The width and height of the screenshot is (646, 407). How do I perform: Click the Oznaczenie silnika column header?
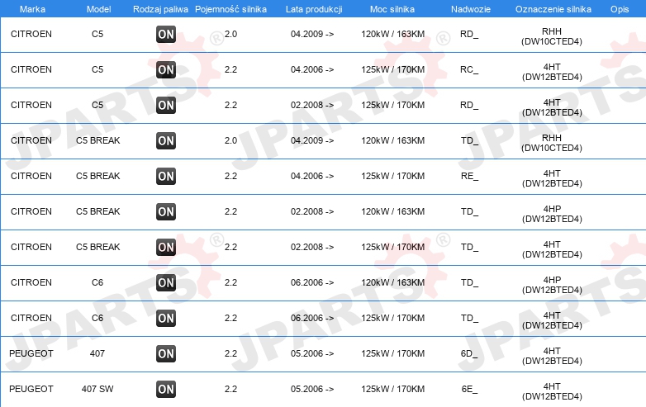[x=553, y=9]
